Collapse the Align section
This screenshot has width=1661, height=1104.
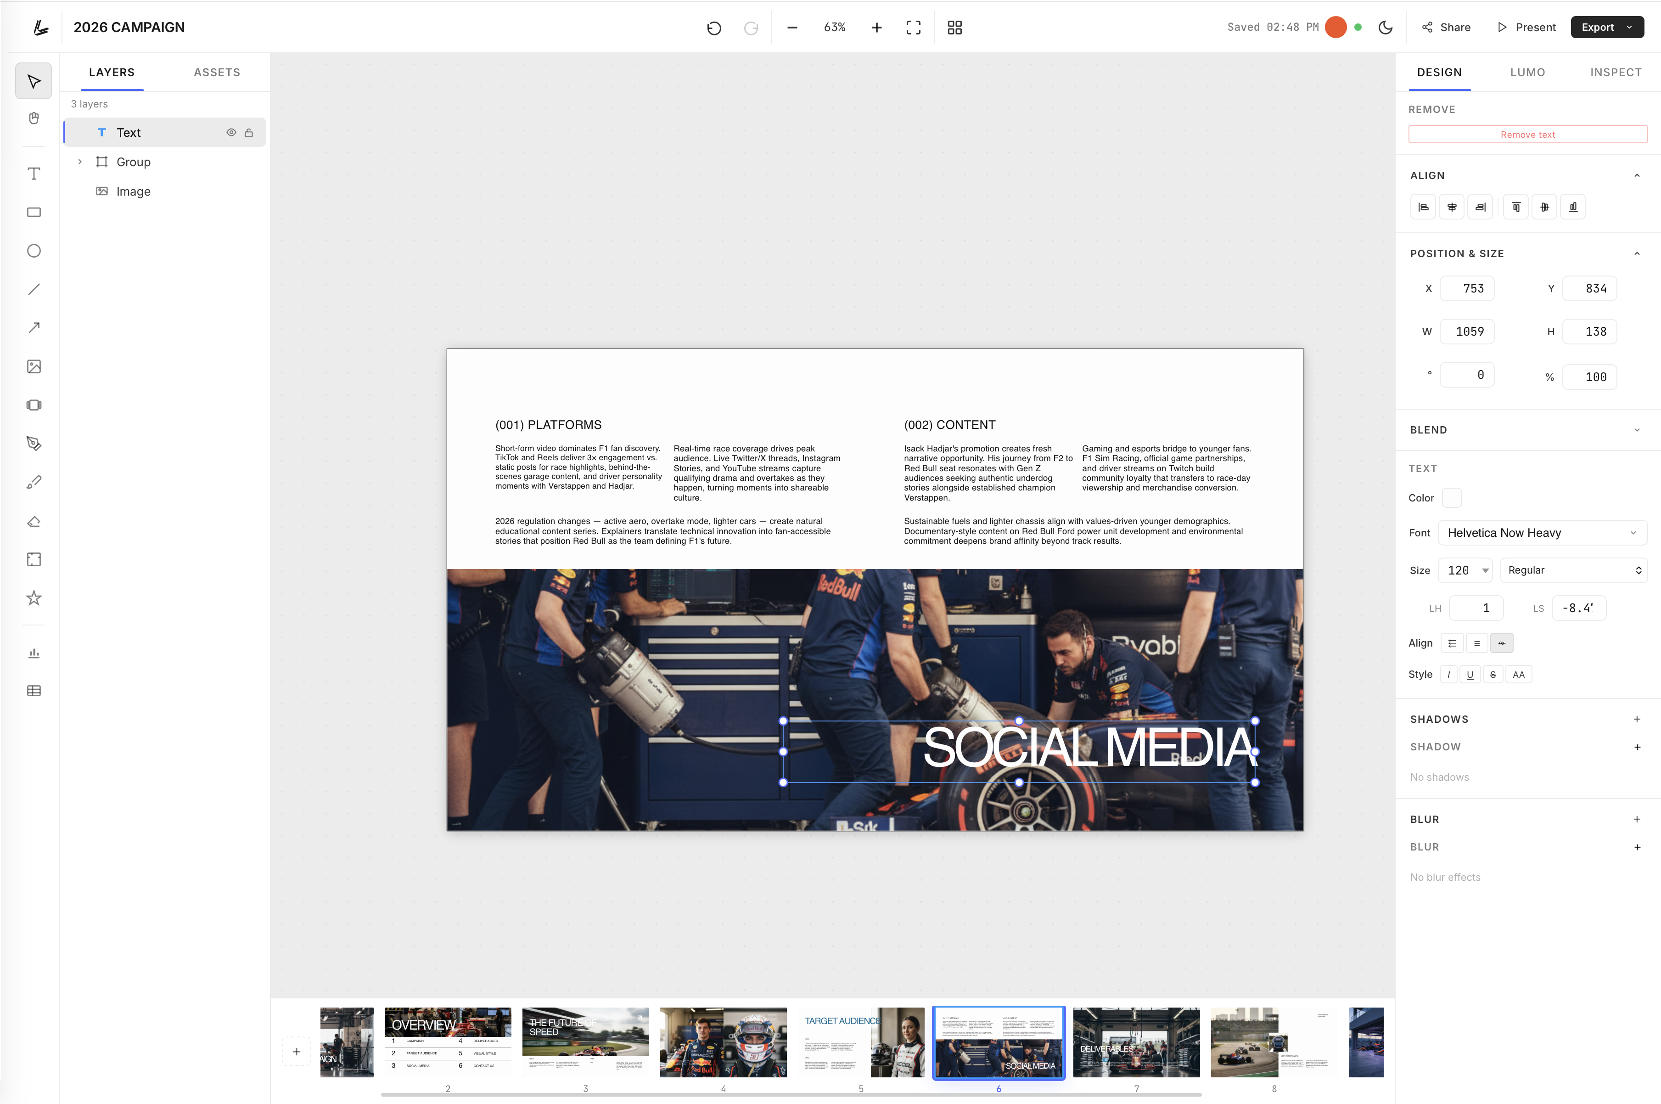[1637, 175]
